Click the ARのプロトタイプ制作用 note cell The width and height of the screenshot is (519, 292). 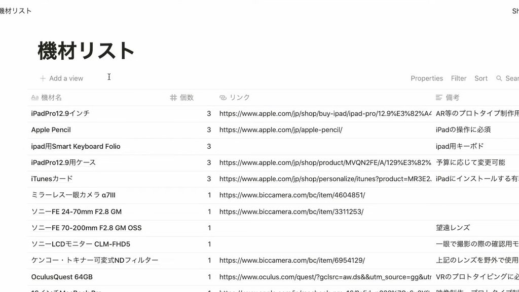[476, 114]
